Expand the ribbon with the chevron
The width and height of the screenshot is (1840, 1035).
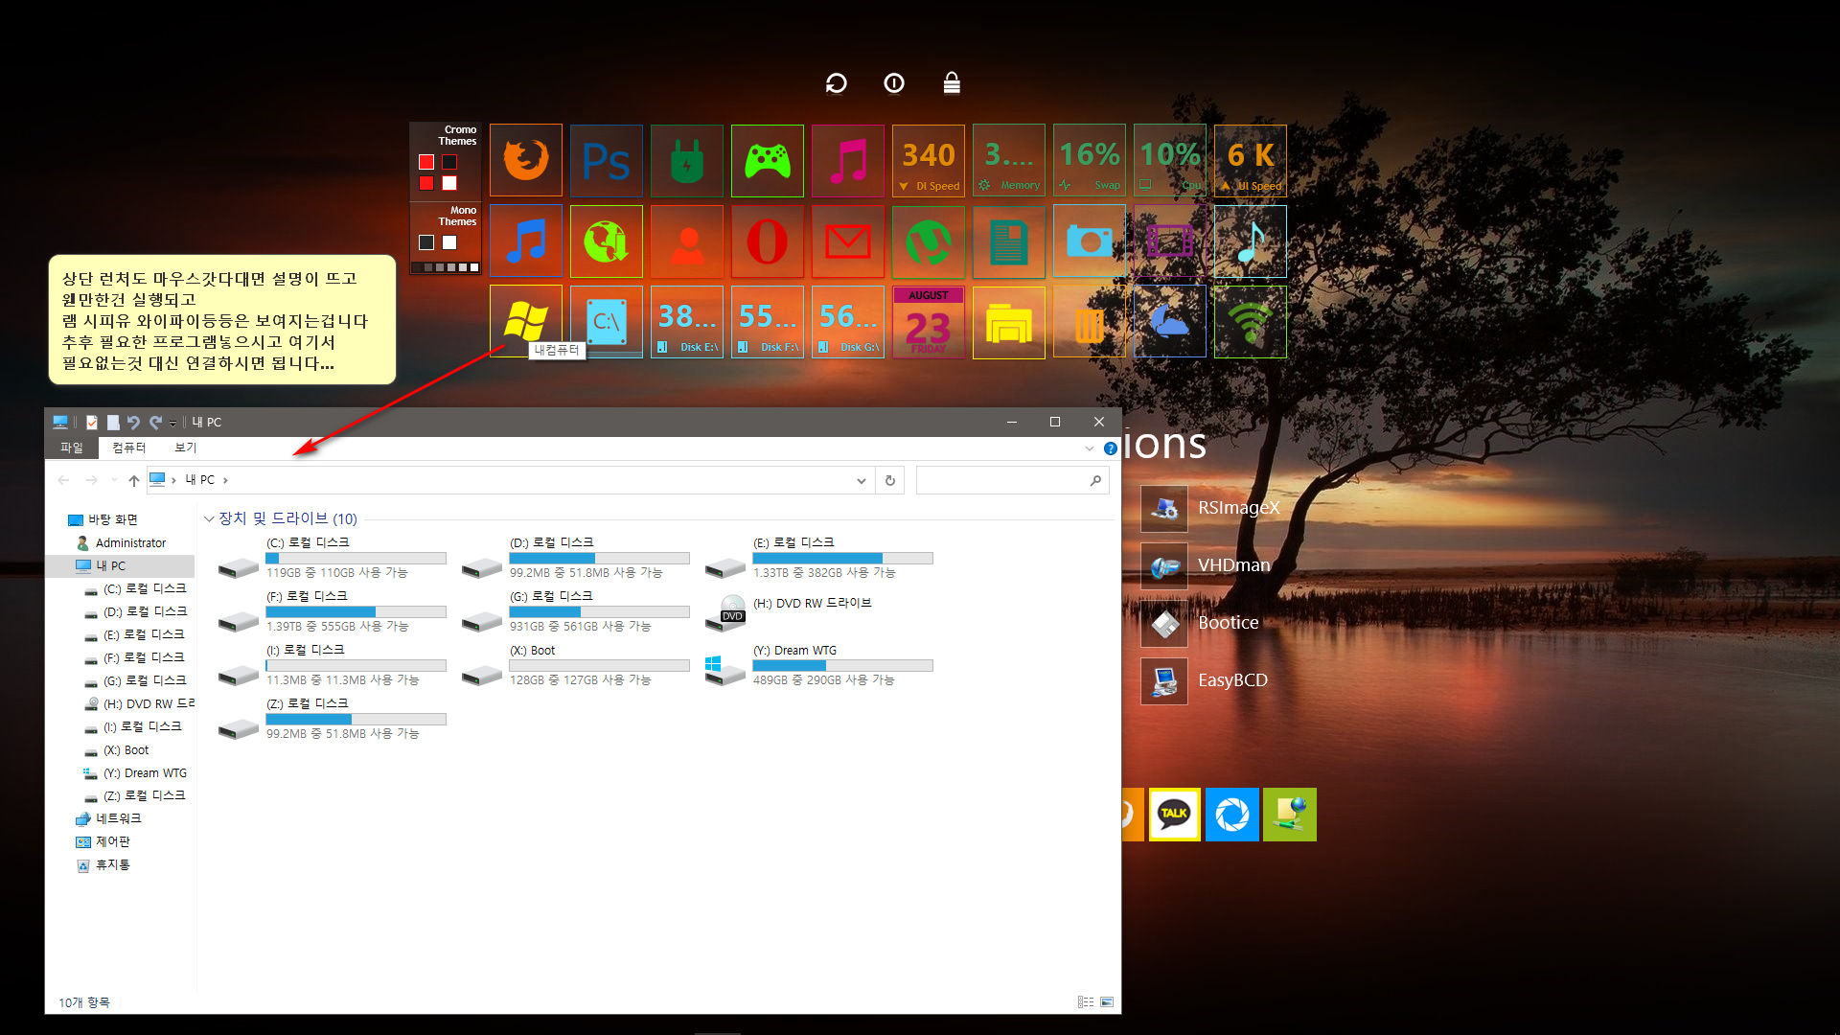pos(1089,448)
